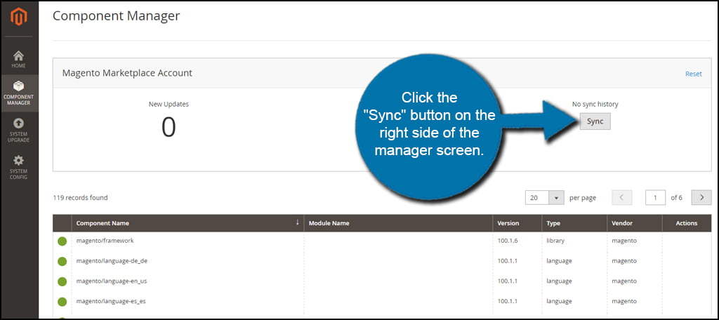Click the Component Manager page title

(116, 16)
